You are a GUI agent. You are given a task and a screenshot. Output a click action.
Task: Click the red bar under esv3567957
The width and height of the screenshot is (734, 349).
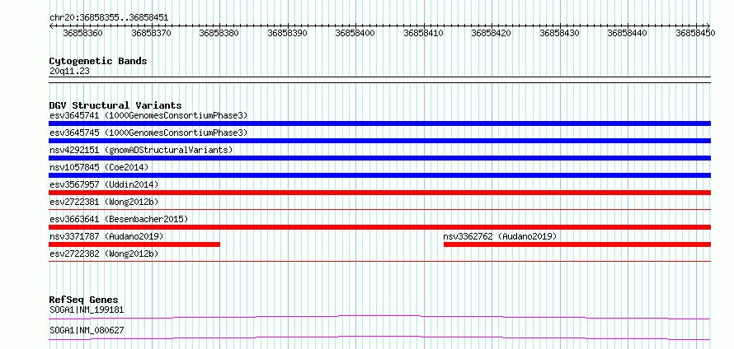coord(379,193)
